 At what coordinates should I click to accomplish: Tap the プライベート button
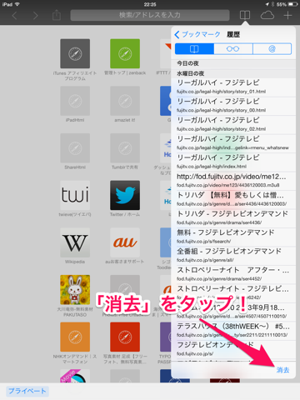tap(27, 391)
